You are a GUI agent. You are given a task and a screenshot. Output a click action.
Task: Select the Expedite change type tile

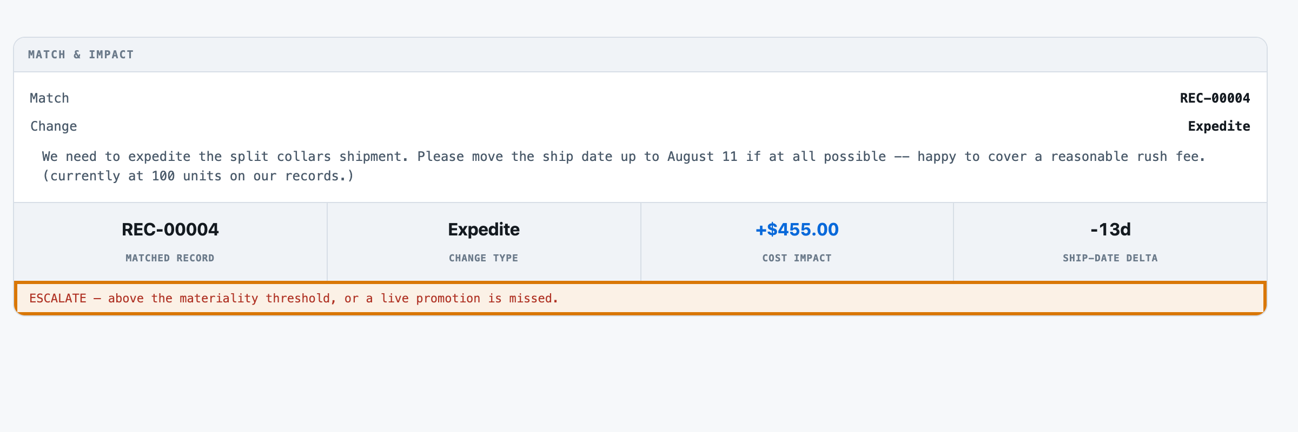point(484,241)
